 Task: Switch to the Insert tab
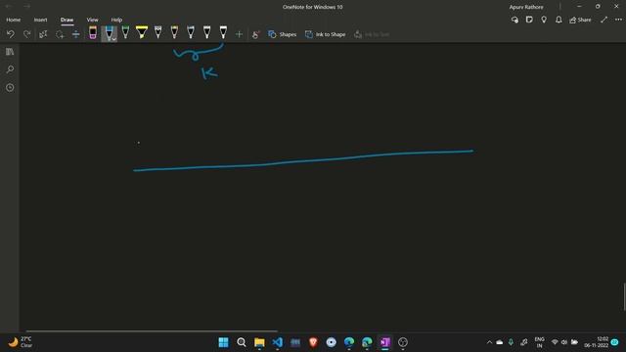40,20
